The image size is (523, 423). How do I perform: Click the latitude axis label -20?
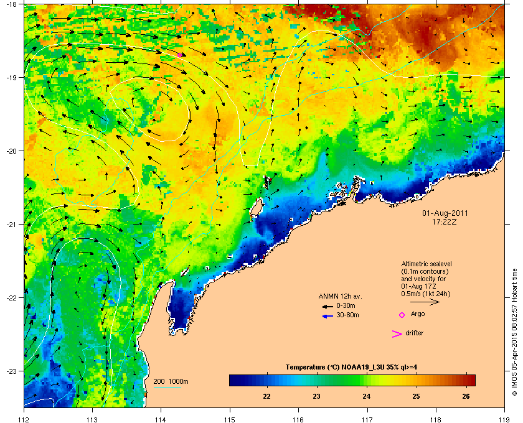tap(11, 151)
